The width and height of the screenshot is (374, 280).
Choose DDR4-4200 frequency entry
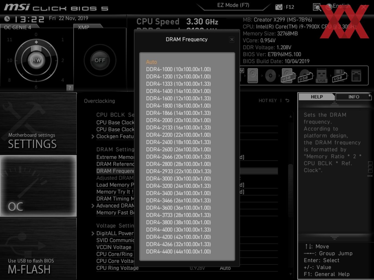point(178,237)
